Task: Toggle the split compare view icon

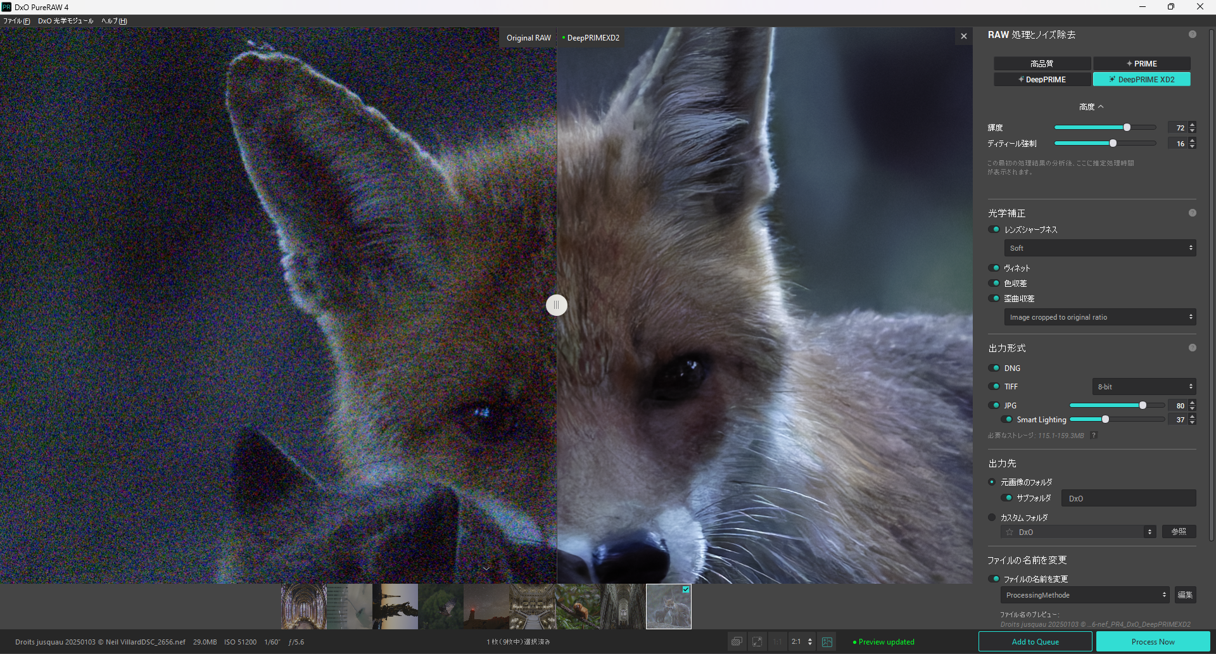Action: (x=826, y=642)
